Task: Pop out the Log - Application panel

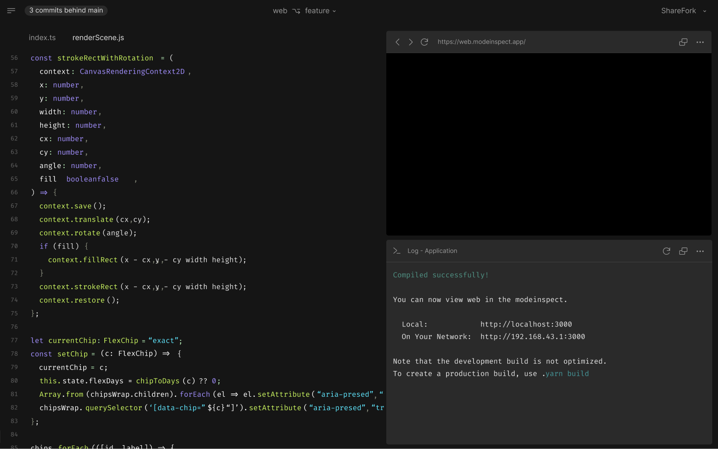Action: point(683,250)
